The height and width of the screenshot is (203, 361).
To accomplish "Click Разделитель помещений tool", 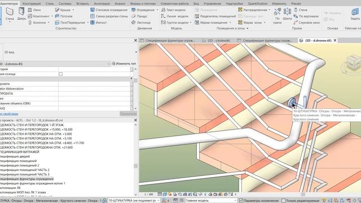I will pos(215,16).
